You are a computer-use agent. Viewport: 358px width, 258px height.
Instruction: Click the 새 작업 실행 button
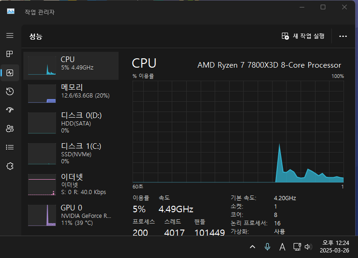(x=303, y=36)
